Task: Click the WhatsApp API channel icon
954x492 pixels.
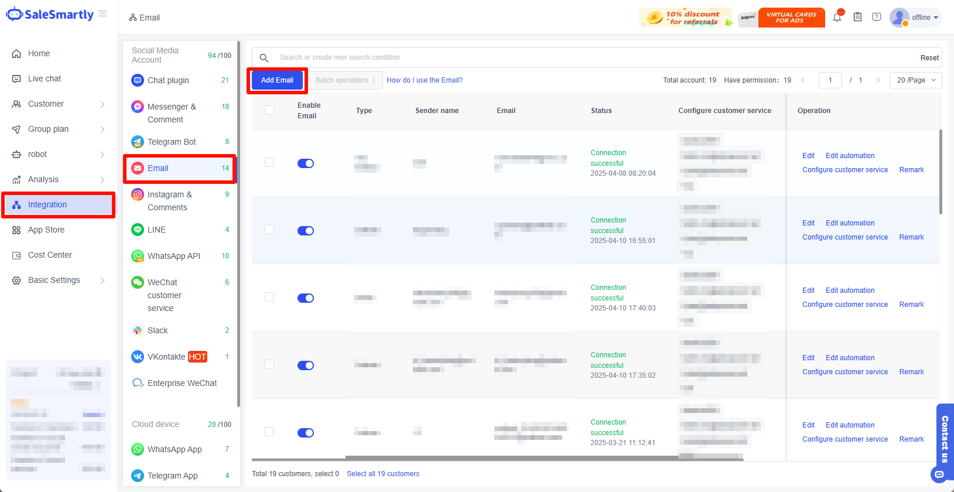Action: [x=138, y=256]
